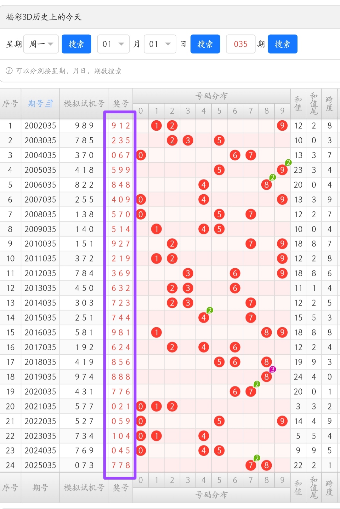The width and height of the screenshot is (340, 509).
Task: Click the bottom 号码分布 footer header
Action: (x=211, y=495)
